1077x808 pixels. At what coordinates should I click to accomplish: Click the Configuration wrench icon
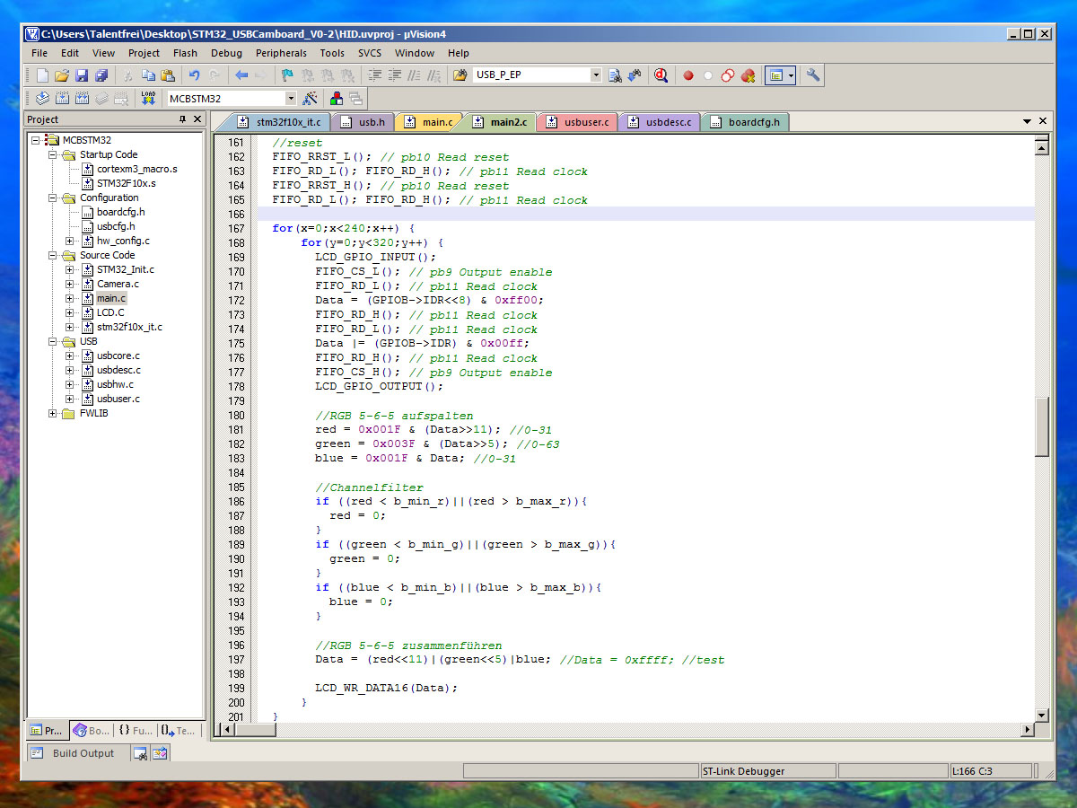[813, 76]
